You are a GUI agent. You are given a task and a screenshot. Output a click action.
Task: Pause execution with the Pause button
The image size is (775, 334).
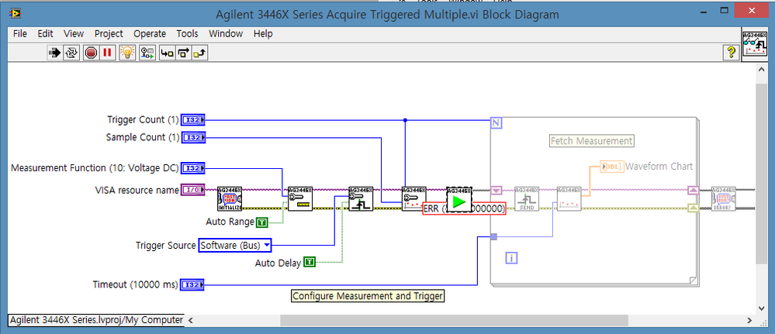[107, 53]
